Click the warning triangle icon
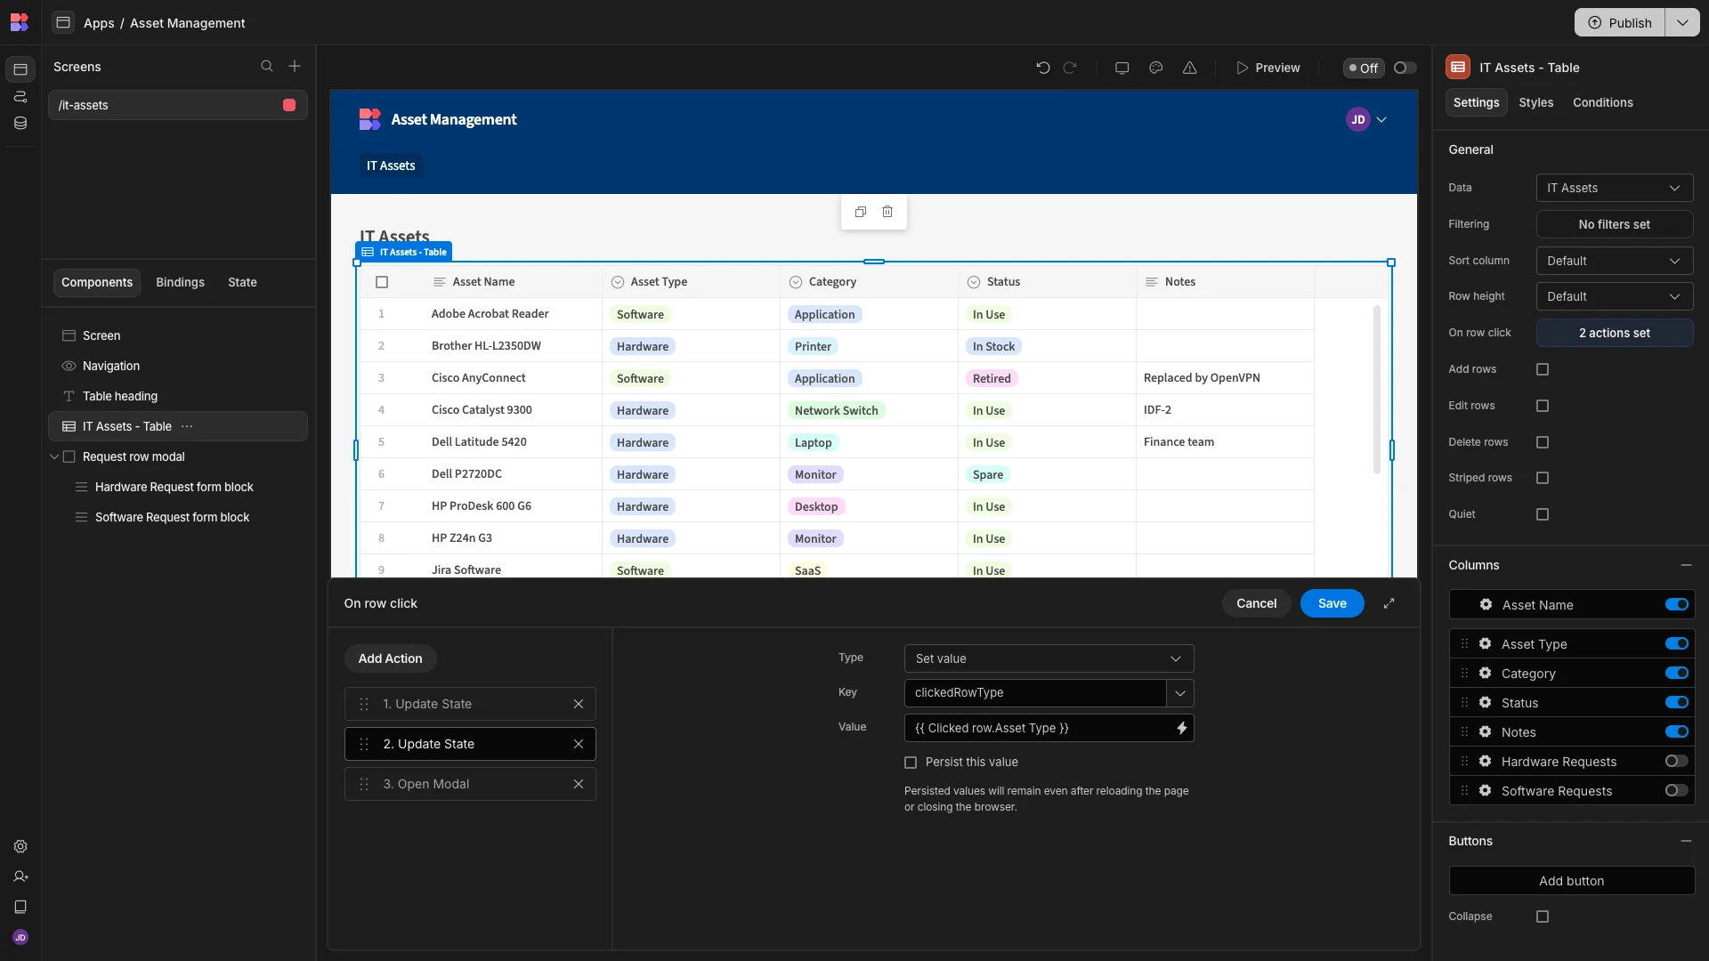Image resolution: width=1709 pixels, height=961 pixels. click(1190, 68)
